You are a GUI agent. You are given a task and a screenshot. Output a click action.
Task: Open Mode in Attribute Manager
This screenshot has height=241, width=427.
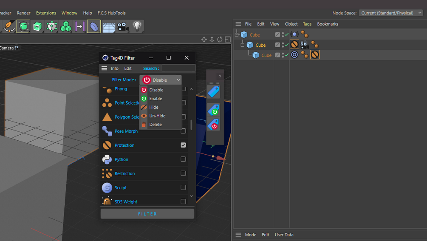[x=251, y=235]
